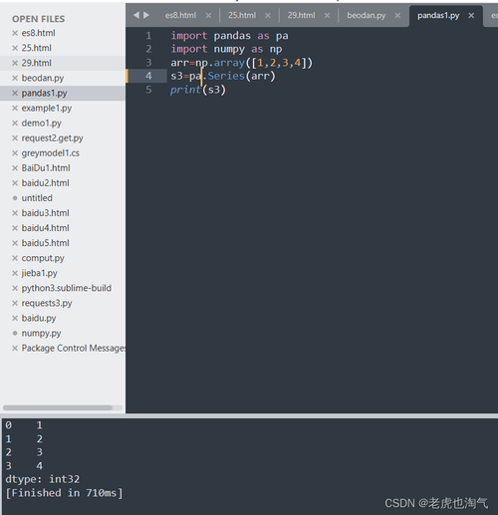Close pandas1.py in the sidebar list

pos(15,94)
